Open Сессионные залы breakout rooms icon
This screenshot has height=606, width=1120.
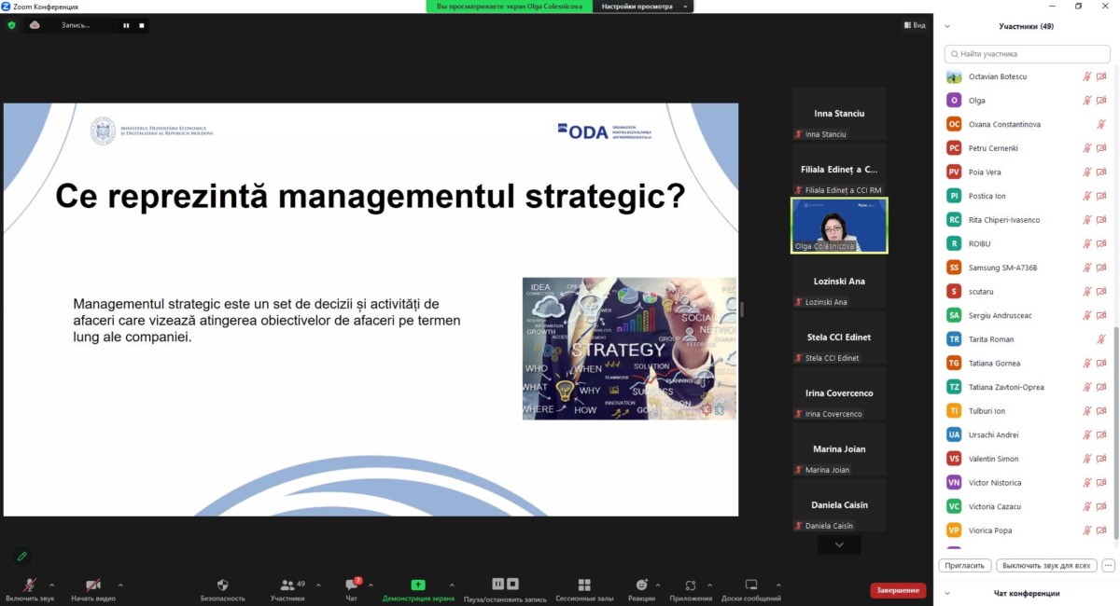(584, 585)
